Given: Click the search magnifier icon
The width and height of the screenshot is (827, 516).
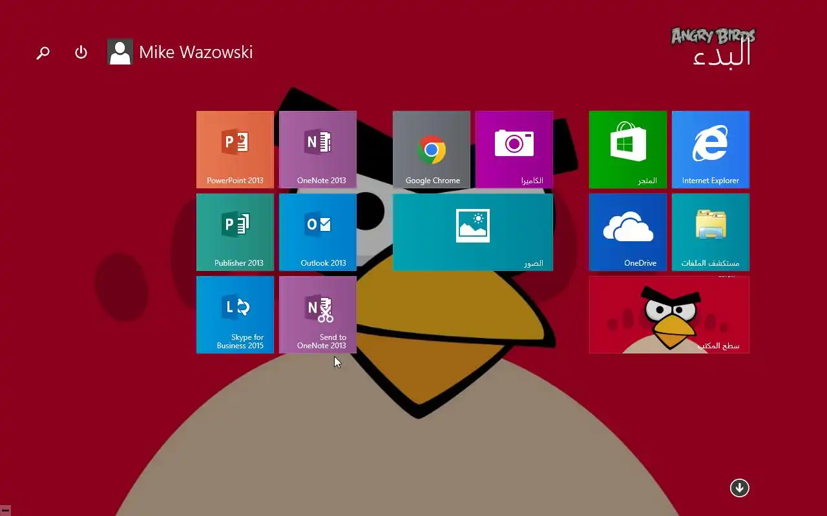Looking at the screenshot, I should [x=43, y=52].
